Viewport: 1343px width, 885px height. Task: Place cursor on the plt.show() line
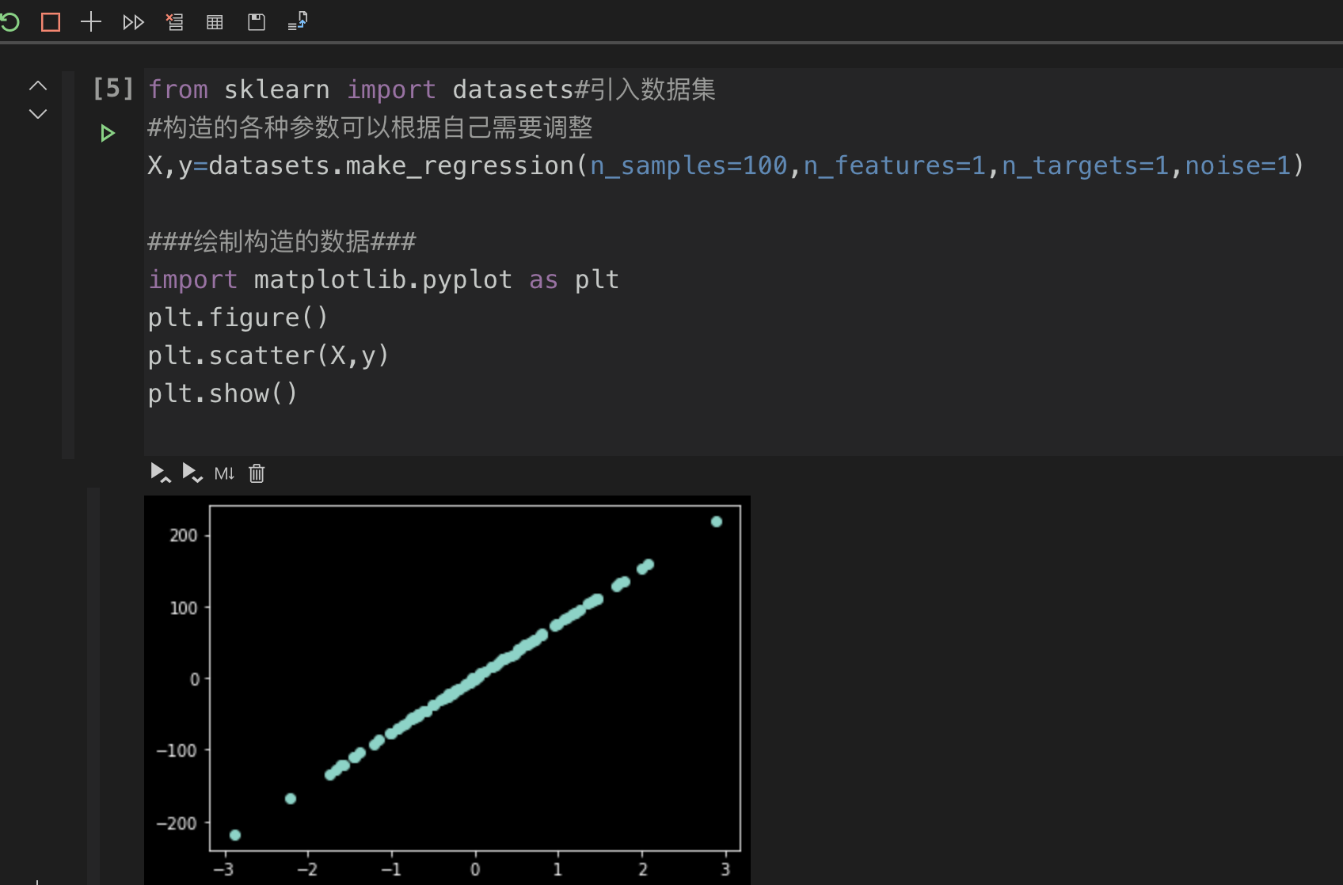tap(223, 393)
